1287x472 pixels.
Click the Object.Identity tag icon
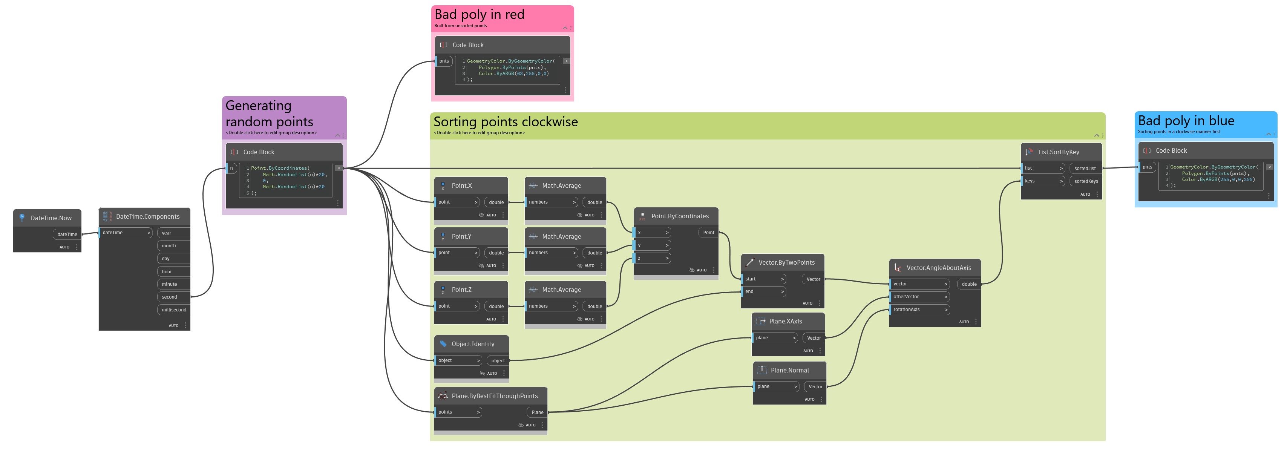(443, 344)
